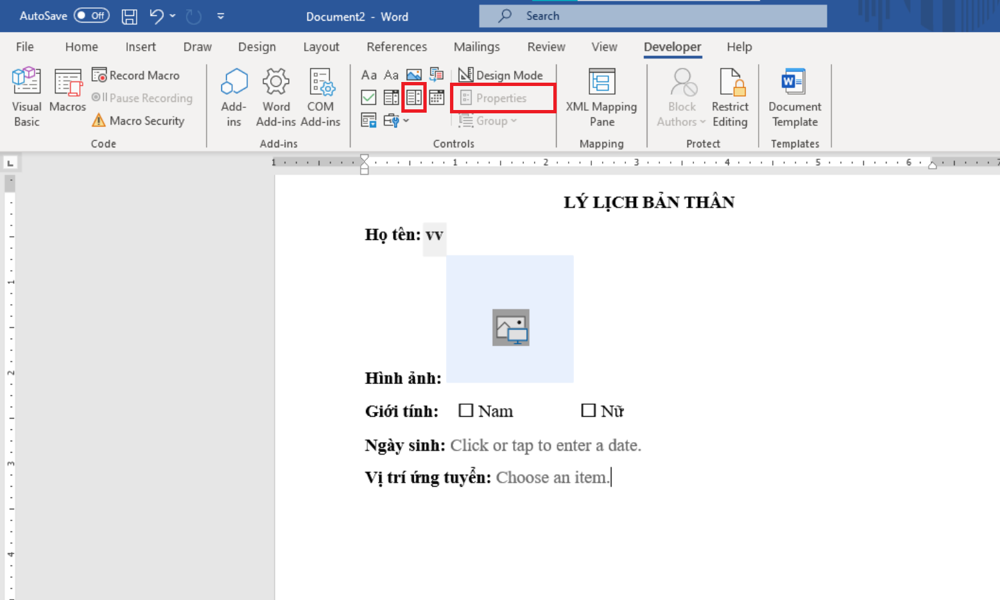Viewport: 1000px width, 600px height.
Task: Check the Nữ checkbox
Action: click(x=588, y=410)
